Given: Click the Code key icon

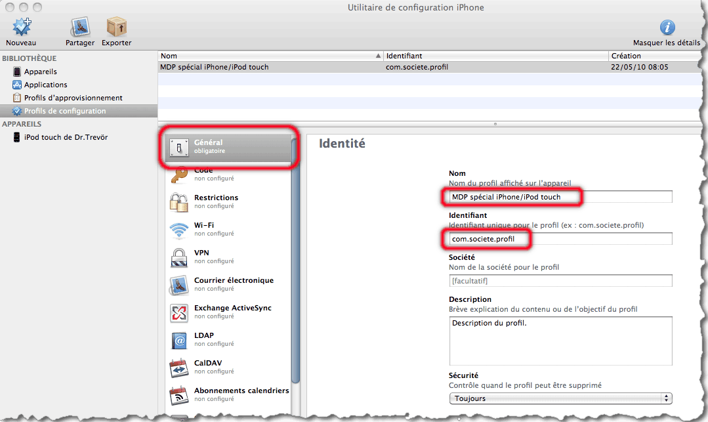Looking at the screenshot, I should [x=179, y=175].
